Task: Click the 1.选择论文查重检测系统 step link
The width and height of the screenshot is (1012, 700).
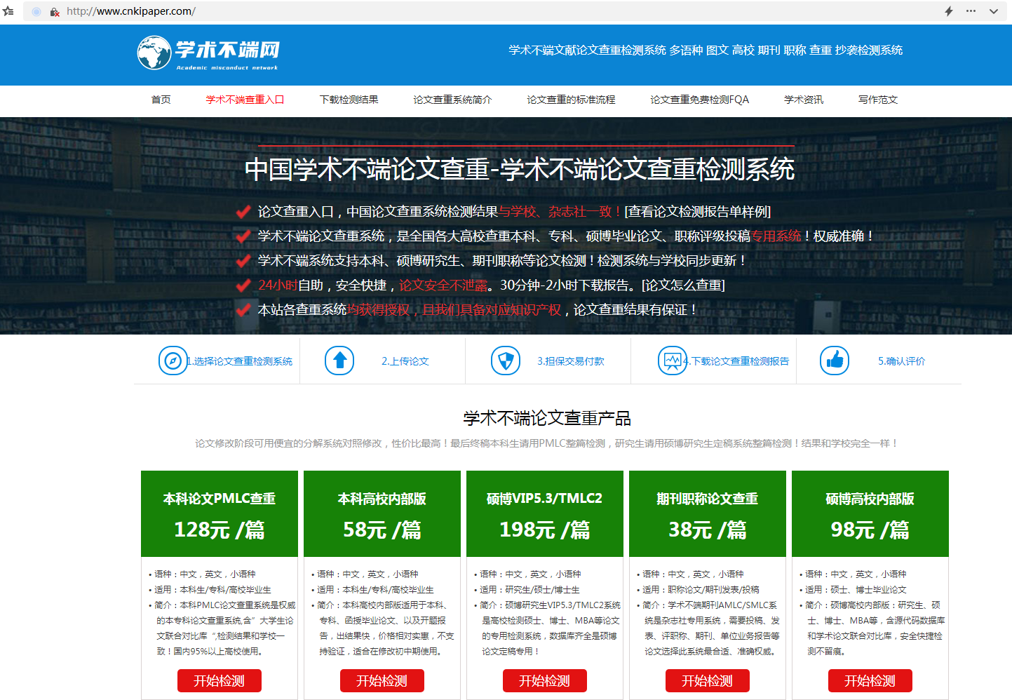Action: (x=239, y=361)
